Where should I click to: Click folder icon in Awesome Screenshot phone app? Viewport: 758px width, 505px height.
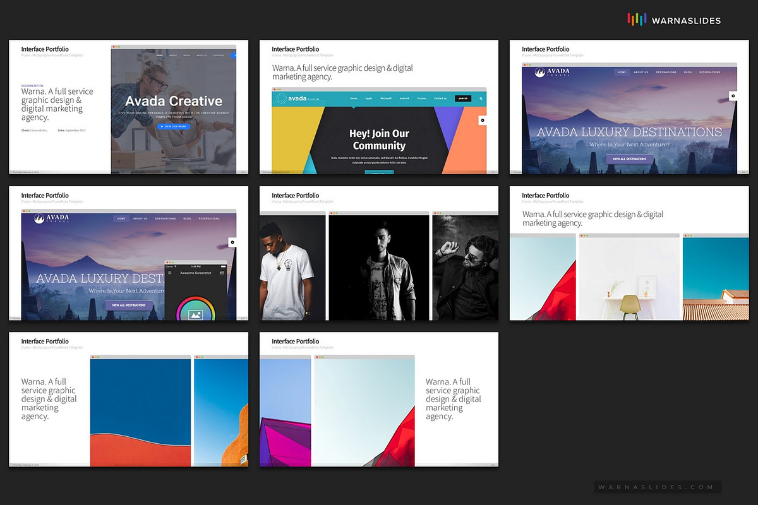[x=222, y=273]
